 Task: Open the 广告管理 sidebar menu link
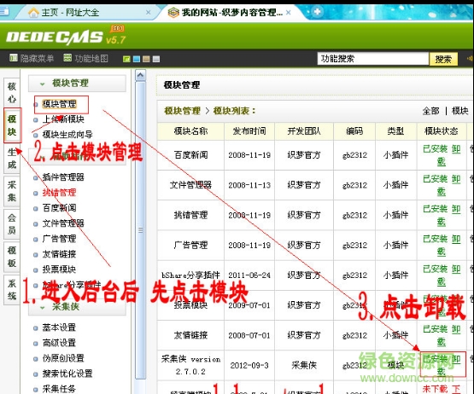(59, 239)
